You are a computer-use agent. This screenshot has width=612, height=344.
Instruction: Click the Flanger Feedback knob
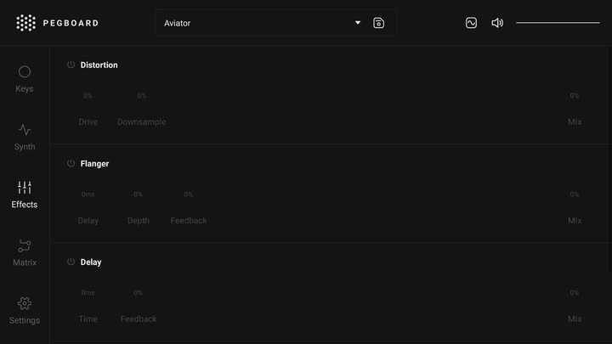tap(188, 196)
